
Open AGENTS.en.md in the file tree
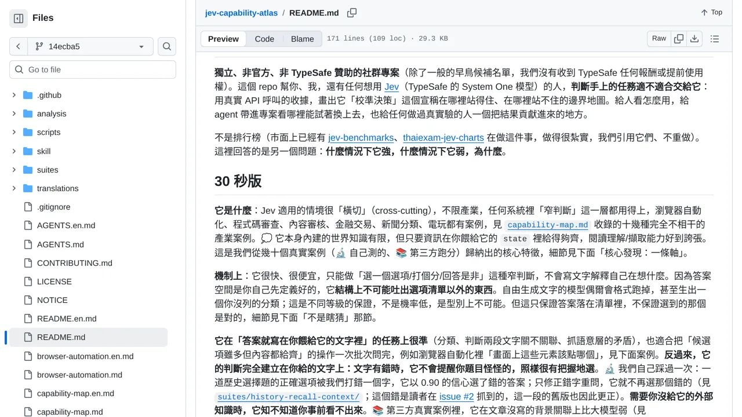point(66,225)
